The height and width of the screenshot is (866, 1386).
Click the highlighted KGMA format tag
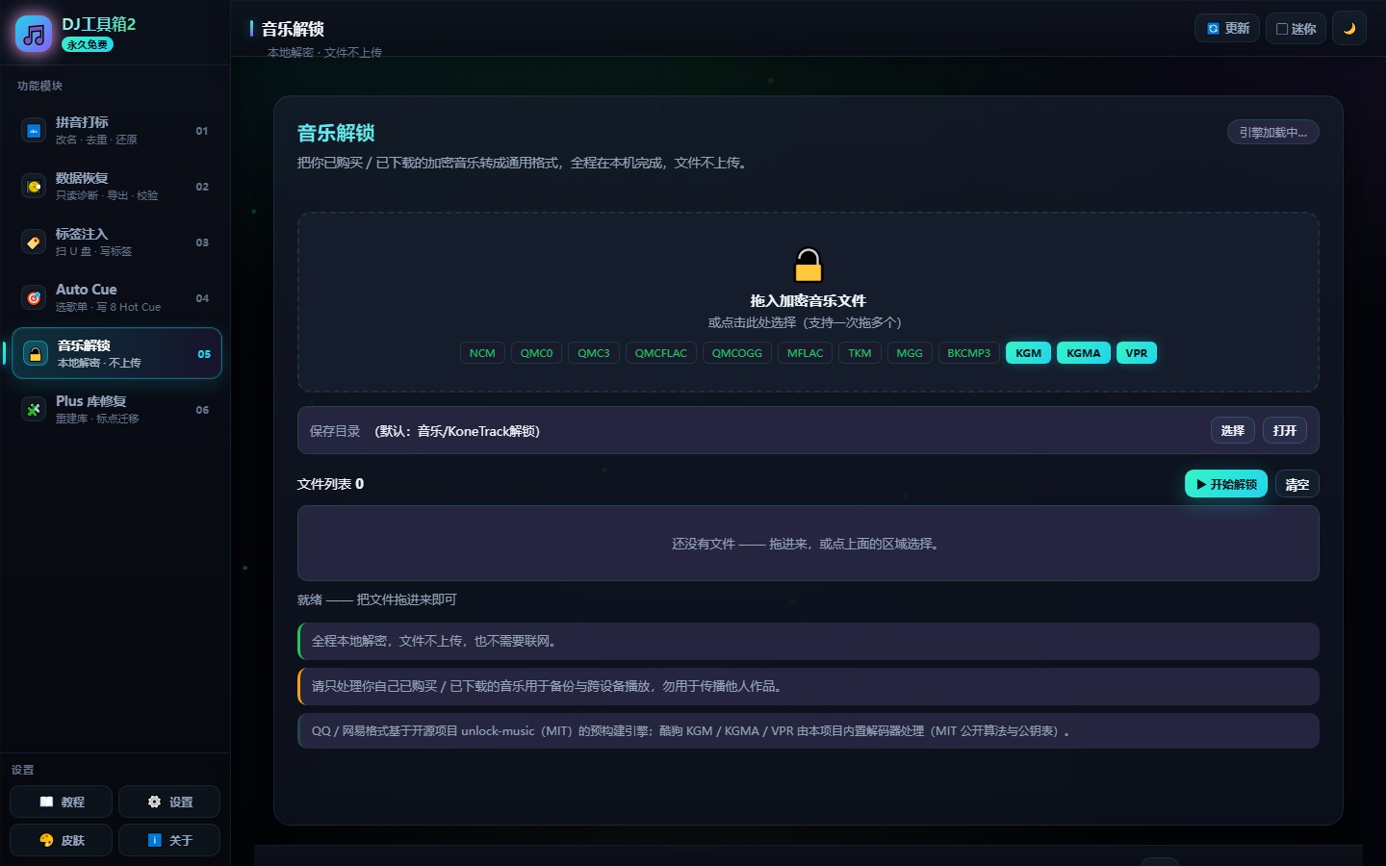click(1084, 353)
